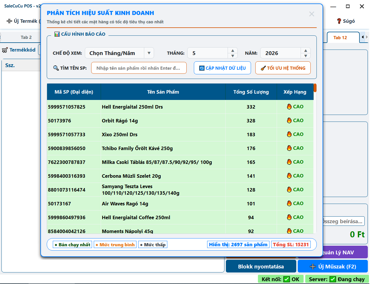Open the Súgó help menu
Screen dimensions: 371x284
[346, 21]
